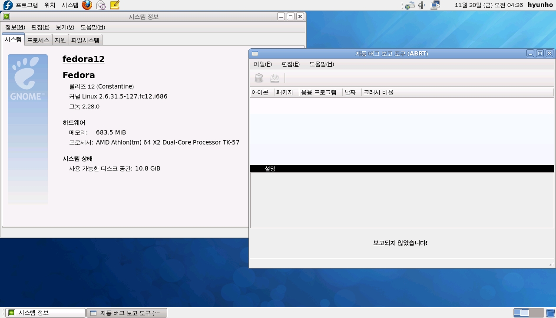Screen dimensions: 556x318
Task: Click the fedora12 hostname heading
Action: pos(83,59)
